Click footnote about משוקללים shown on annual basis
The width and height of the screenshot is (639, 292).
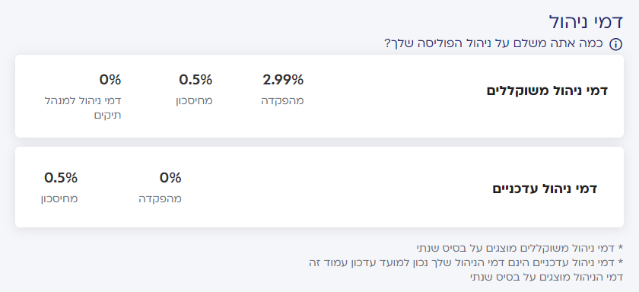[x=520, y=248]
